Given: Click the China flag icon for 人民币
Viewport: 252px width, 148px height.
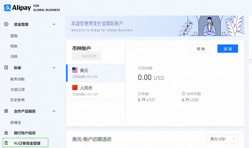Looking at the screenshot, I should tap(75, 88).
